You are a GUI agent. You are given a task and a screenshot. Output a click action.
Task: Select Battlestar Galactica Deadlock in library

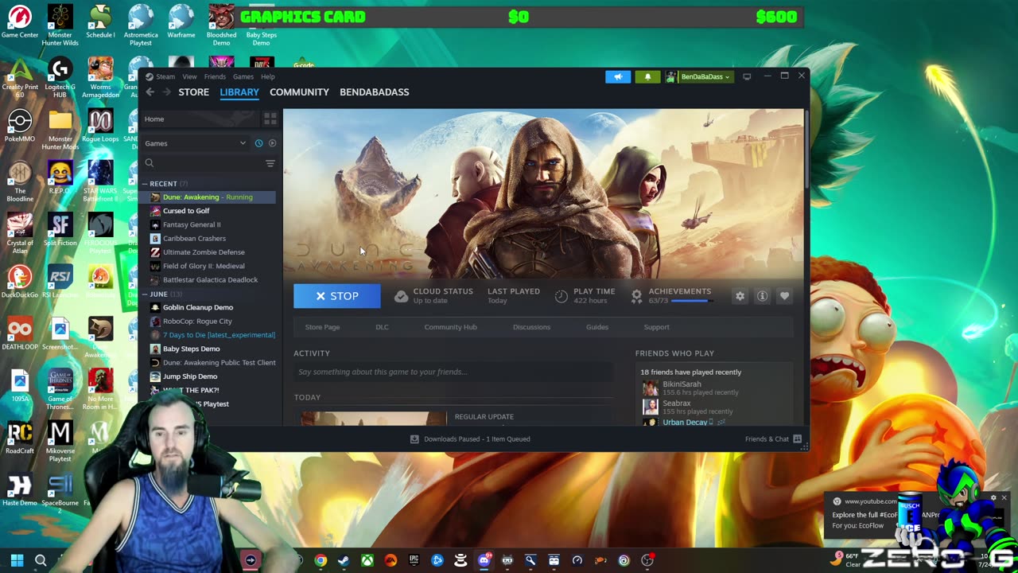[x=208, y=280]
